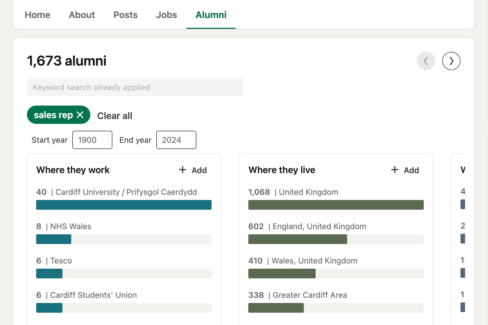488x325 pixels.
Task: Filter by Greater Cardiff Area bar
Action: click(336, 308)
